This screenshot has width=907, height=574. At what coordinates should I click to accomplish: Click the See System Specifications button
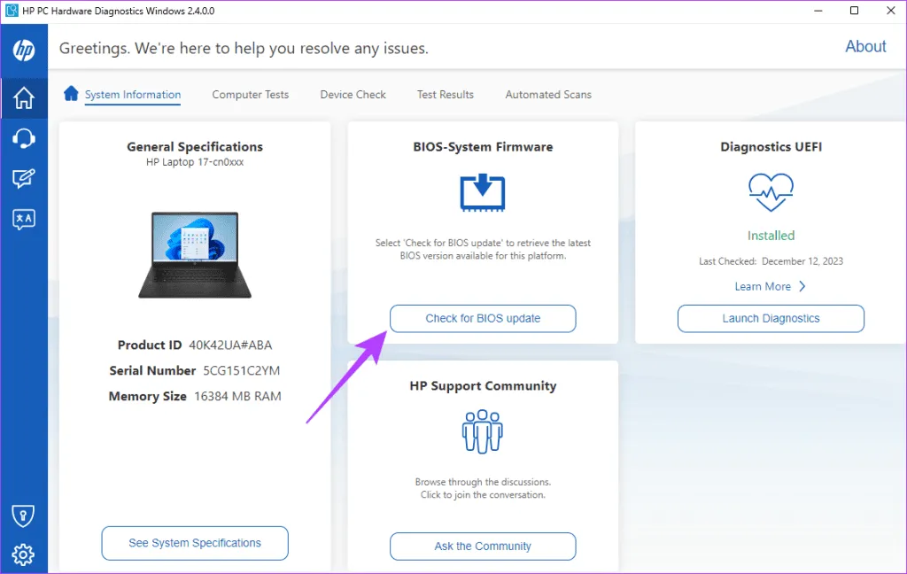point(195,543)
